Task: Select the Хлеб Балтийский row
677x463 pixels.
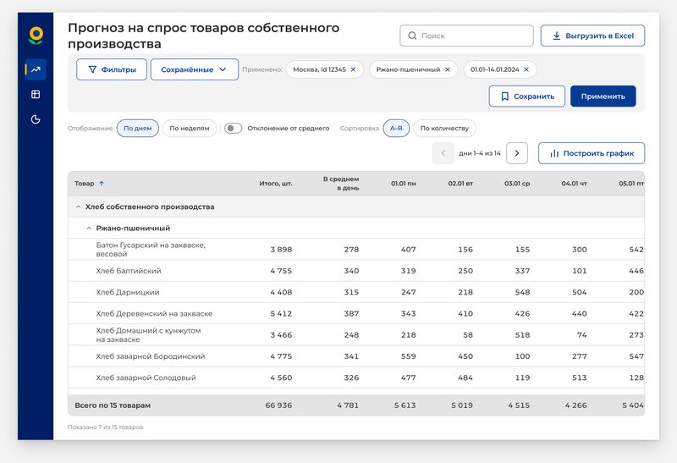Action: (355, 271)
